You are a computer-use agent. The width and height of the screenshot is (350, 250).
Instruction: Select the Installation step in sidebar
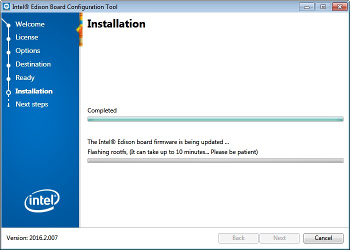point(34,91)
